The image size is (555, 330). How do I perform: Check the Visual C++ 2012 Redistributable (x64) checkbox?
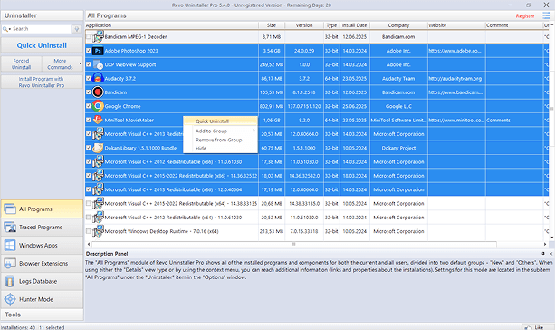click(x=89, y=218)
